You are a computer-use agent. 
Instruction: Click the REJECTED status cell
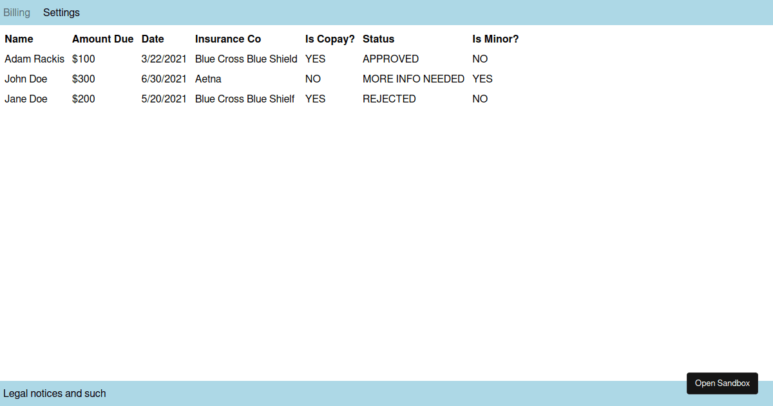click(389, 99)
